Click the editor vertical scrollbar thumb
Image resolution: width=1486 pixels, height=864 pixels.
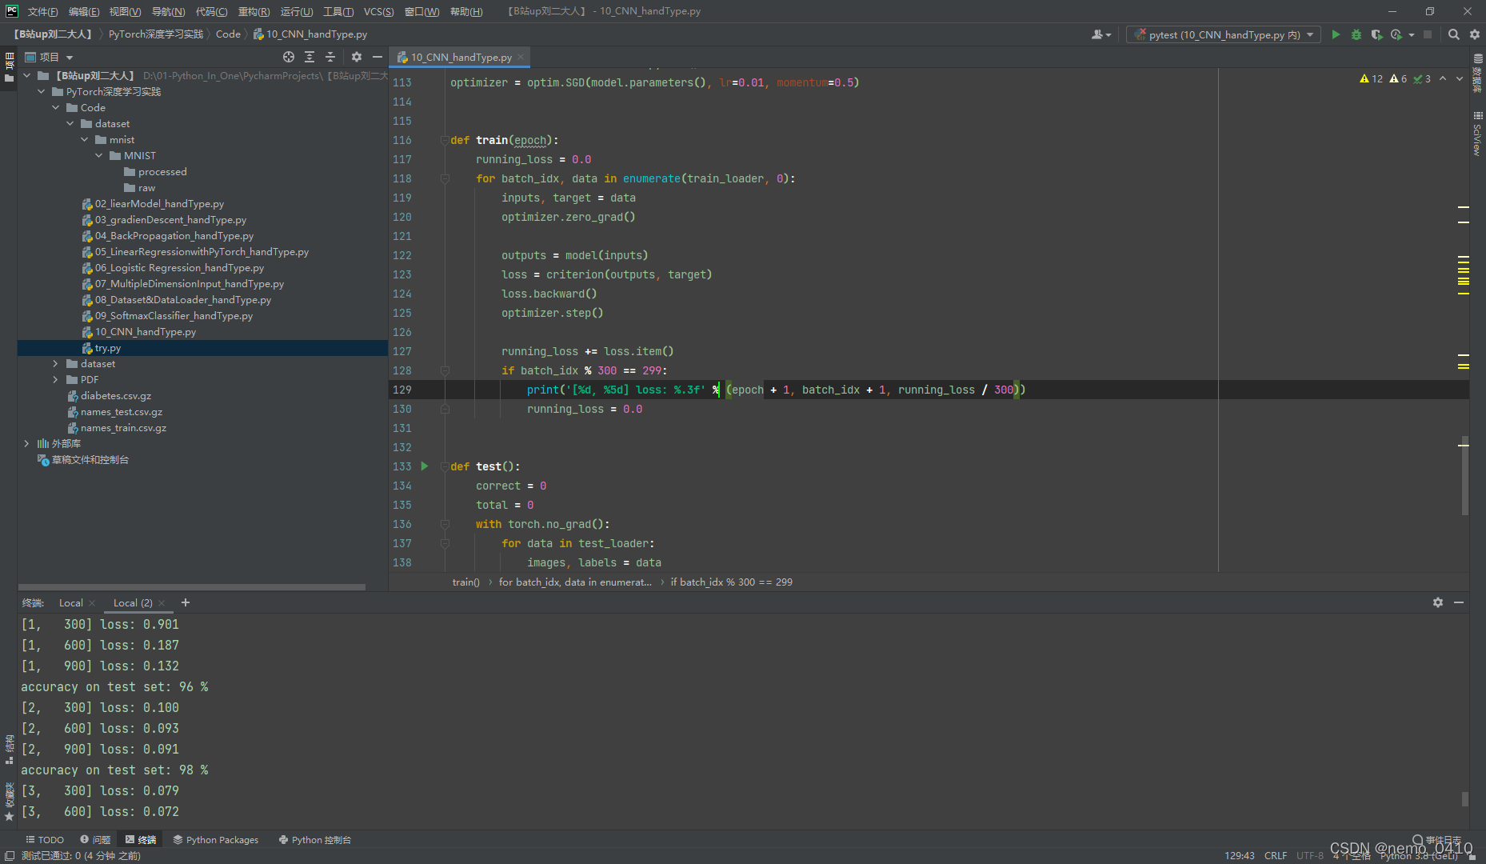pos(1465,476)
